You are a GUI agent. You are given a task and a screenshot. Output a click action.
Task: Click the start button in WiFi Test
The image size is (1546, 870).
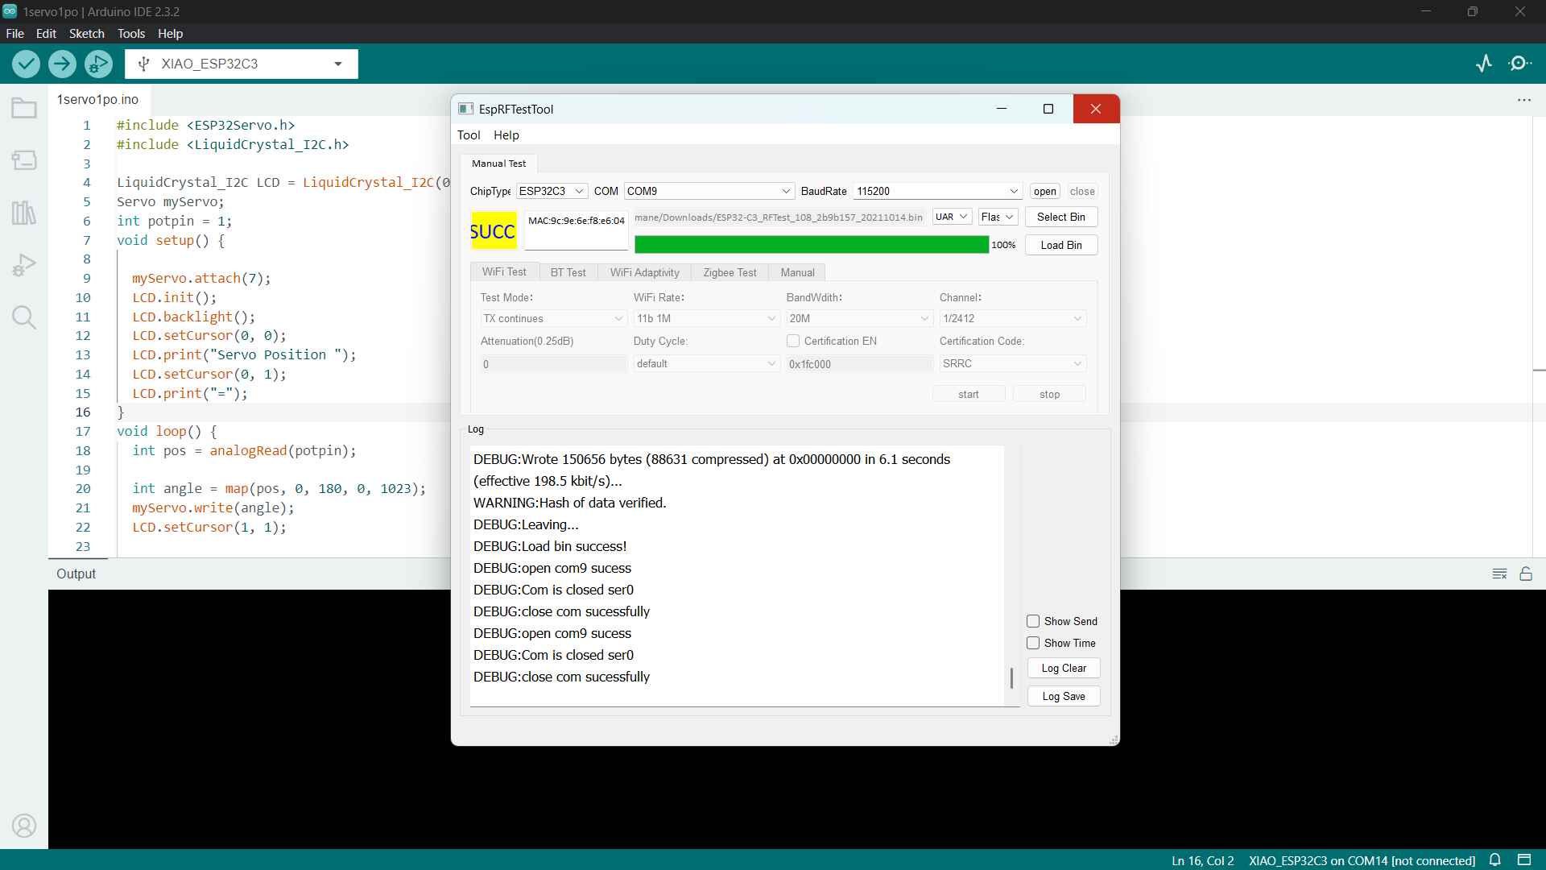pos(969,393)
